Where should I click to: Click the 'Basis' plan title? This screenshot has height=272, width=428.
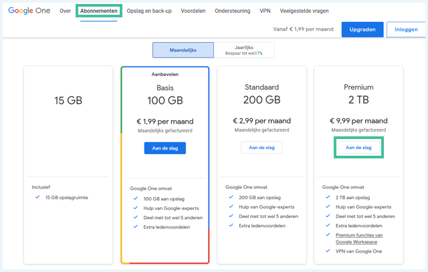(165, 88)
